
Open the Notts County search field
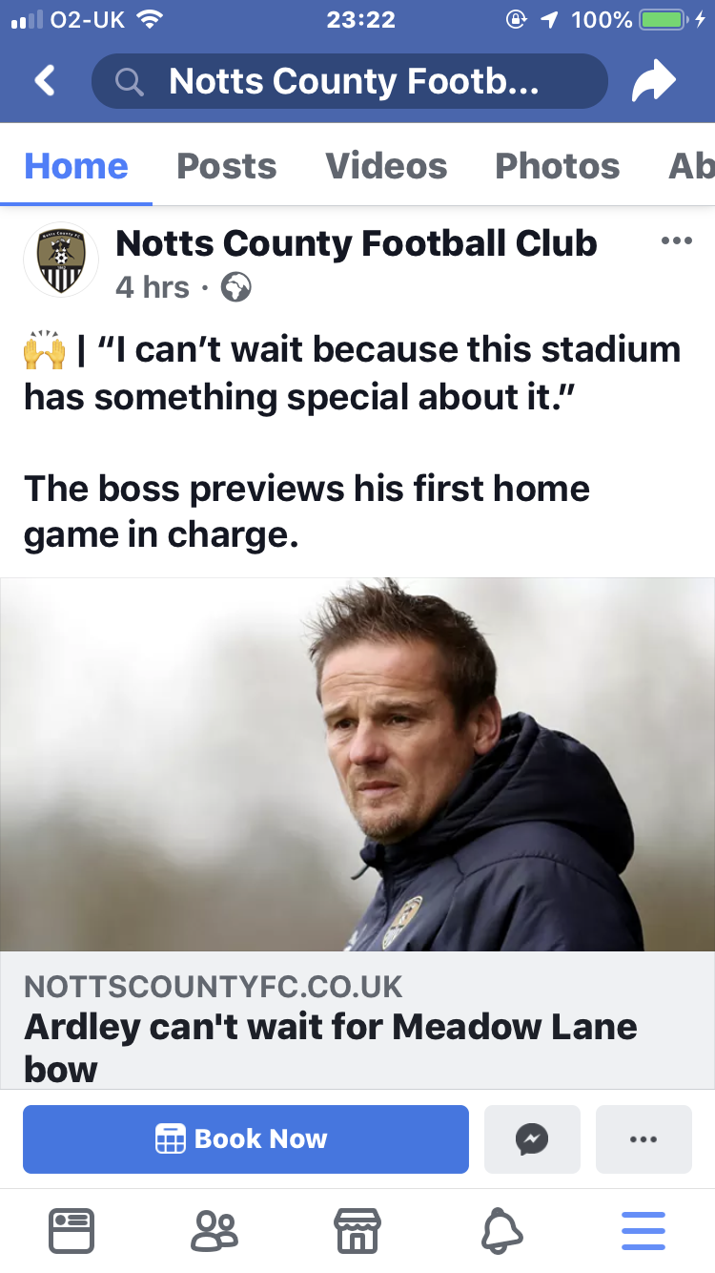(349, 81)
